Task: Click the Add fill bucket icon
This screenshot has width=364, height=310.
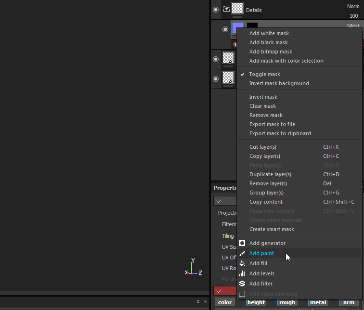Action: pos(242,263)
